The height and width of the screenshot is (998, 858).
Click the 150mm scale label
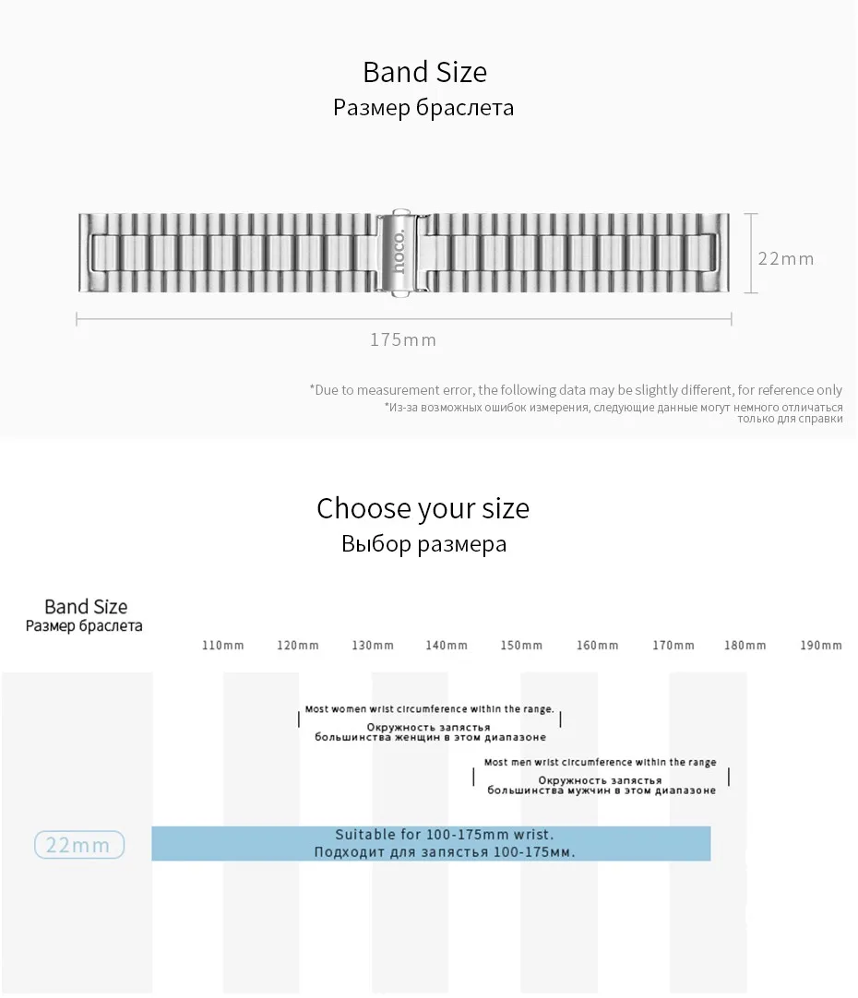[521, 646]
